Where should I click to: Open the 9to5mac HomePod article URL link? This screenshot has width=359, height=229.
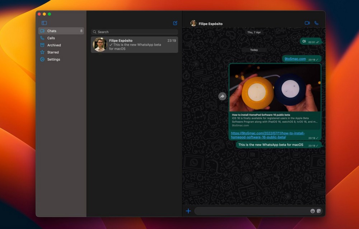268,135
